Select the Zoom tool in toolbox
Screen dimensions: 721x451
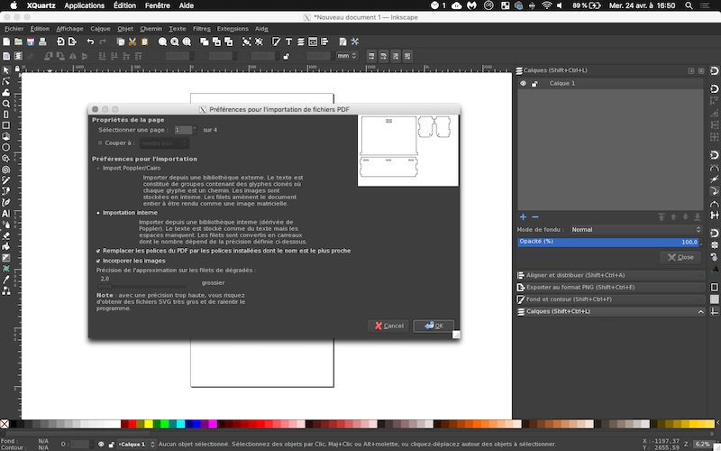[6, 104]
